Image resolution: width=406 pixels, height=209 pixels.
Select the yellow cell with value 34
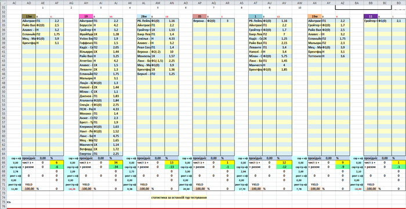tap(116, 163)
